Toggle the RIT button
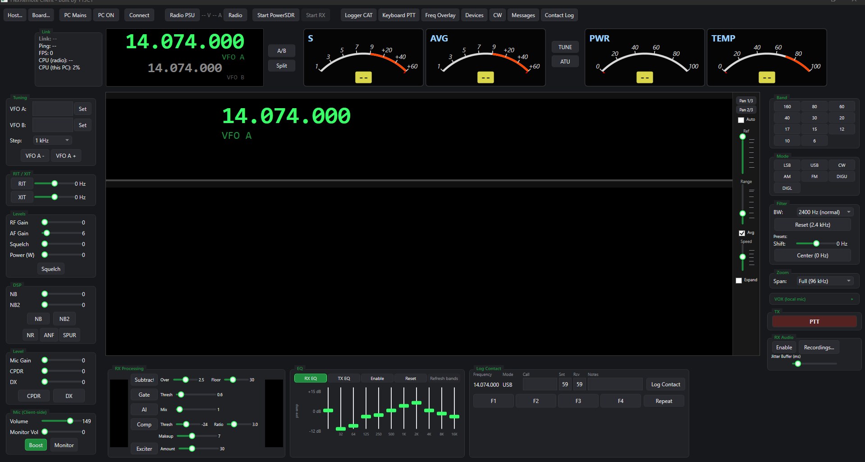The image size is (865, 462). (22, 184)
